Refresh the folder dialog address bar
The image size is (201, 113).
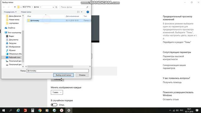(56, 7)
